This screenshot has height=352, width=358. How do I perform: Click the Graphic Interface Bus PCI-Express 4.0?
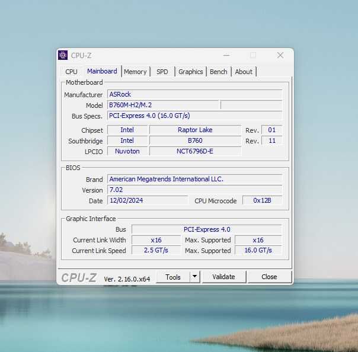[207, 229]
